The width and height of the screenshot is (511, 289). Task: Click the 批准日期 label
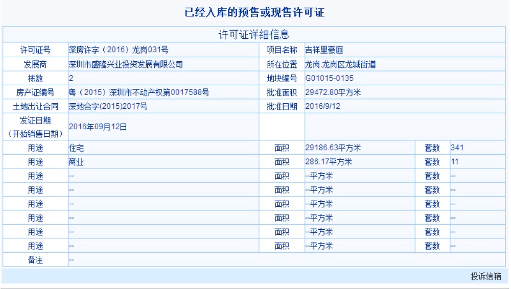282,106
